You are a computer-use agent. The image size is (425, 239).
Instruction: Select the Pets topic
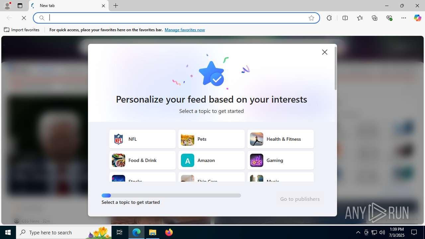(212, 139)
